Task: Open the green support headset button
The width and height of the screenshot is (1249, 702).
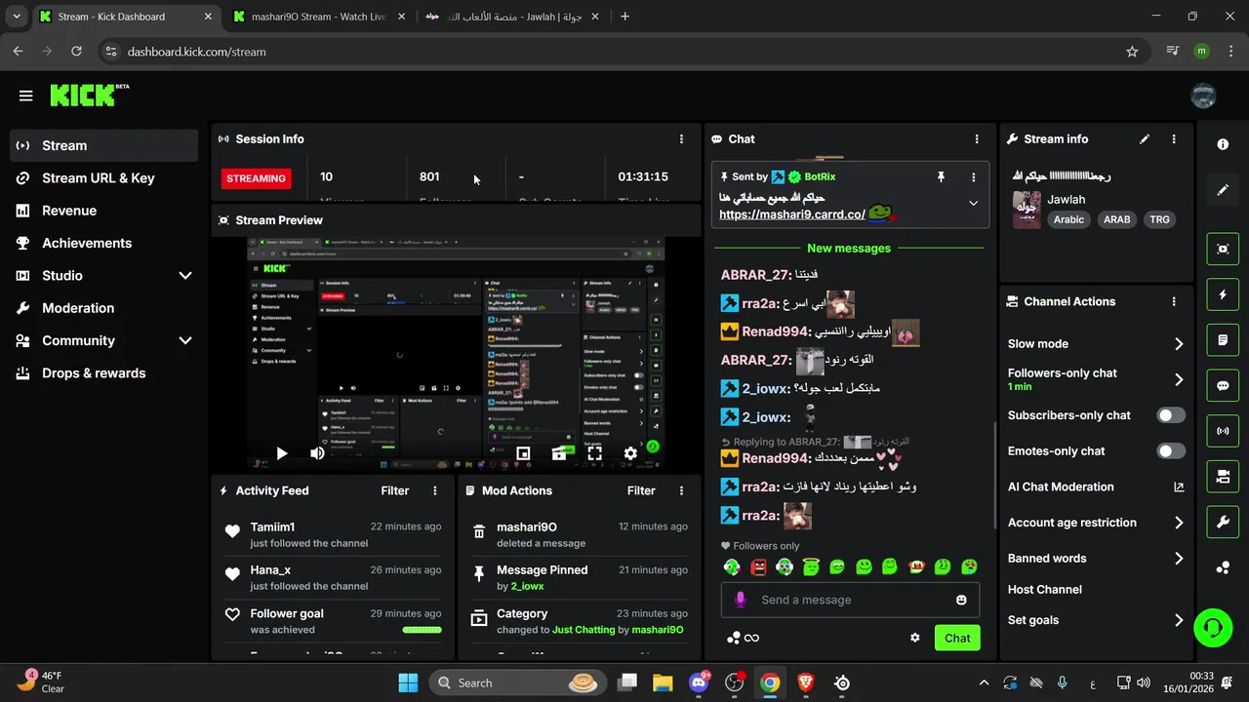Action: (1213, 627)
